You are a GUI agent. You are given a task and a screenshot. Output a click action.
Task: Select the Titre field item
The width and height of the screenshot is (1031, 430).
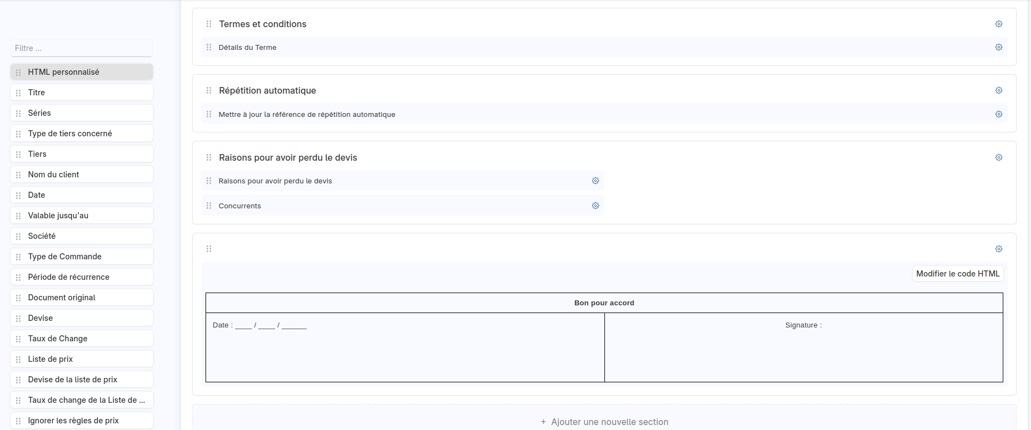[x=81, y=93]
